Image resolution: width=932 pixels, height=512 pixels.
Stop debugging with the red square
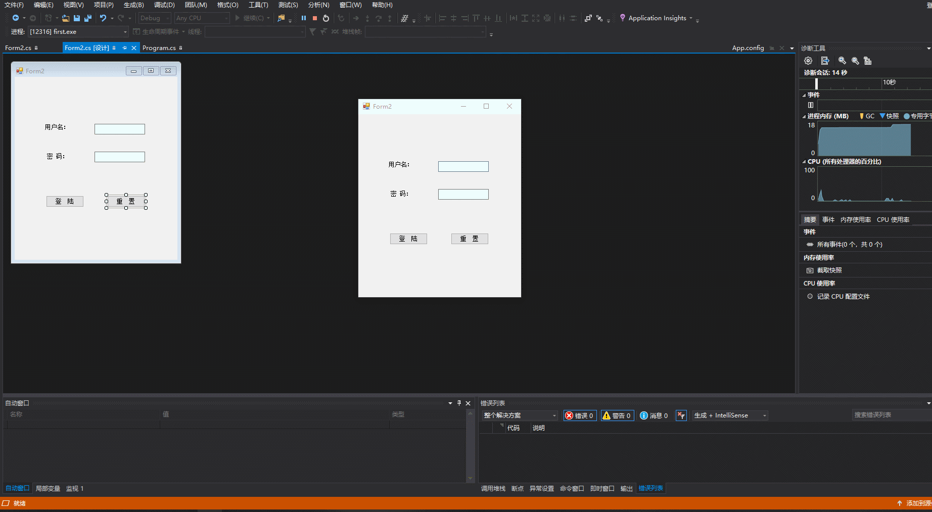click(x=315, y=18)
